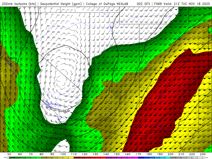
Task: Click the '00Z GFS' model run label
Action: click(x=143, y=4)
